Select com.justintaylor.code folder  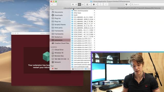click(81, 67)
